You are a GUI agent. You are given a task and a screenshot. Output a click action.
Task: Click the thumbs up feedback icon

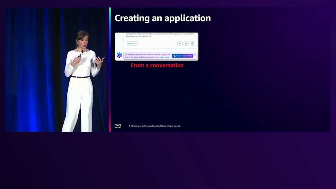(180, 43)
